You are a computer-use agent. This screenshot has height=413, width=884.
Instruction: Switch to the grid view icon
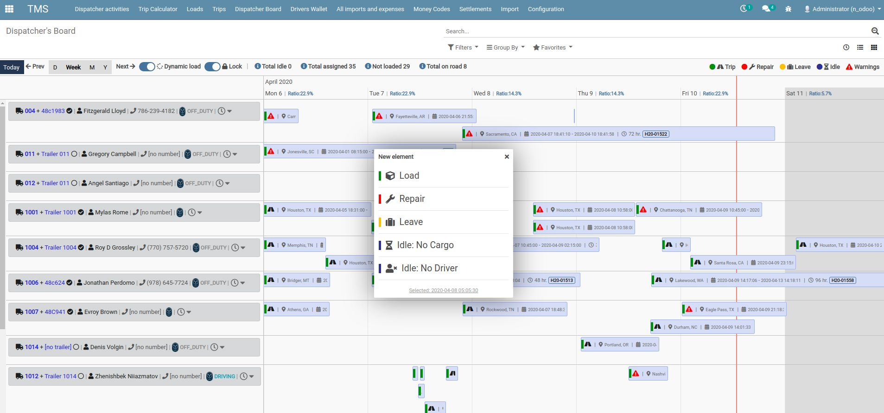point(874,47)
